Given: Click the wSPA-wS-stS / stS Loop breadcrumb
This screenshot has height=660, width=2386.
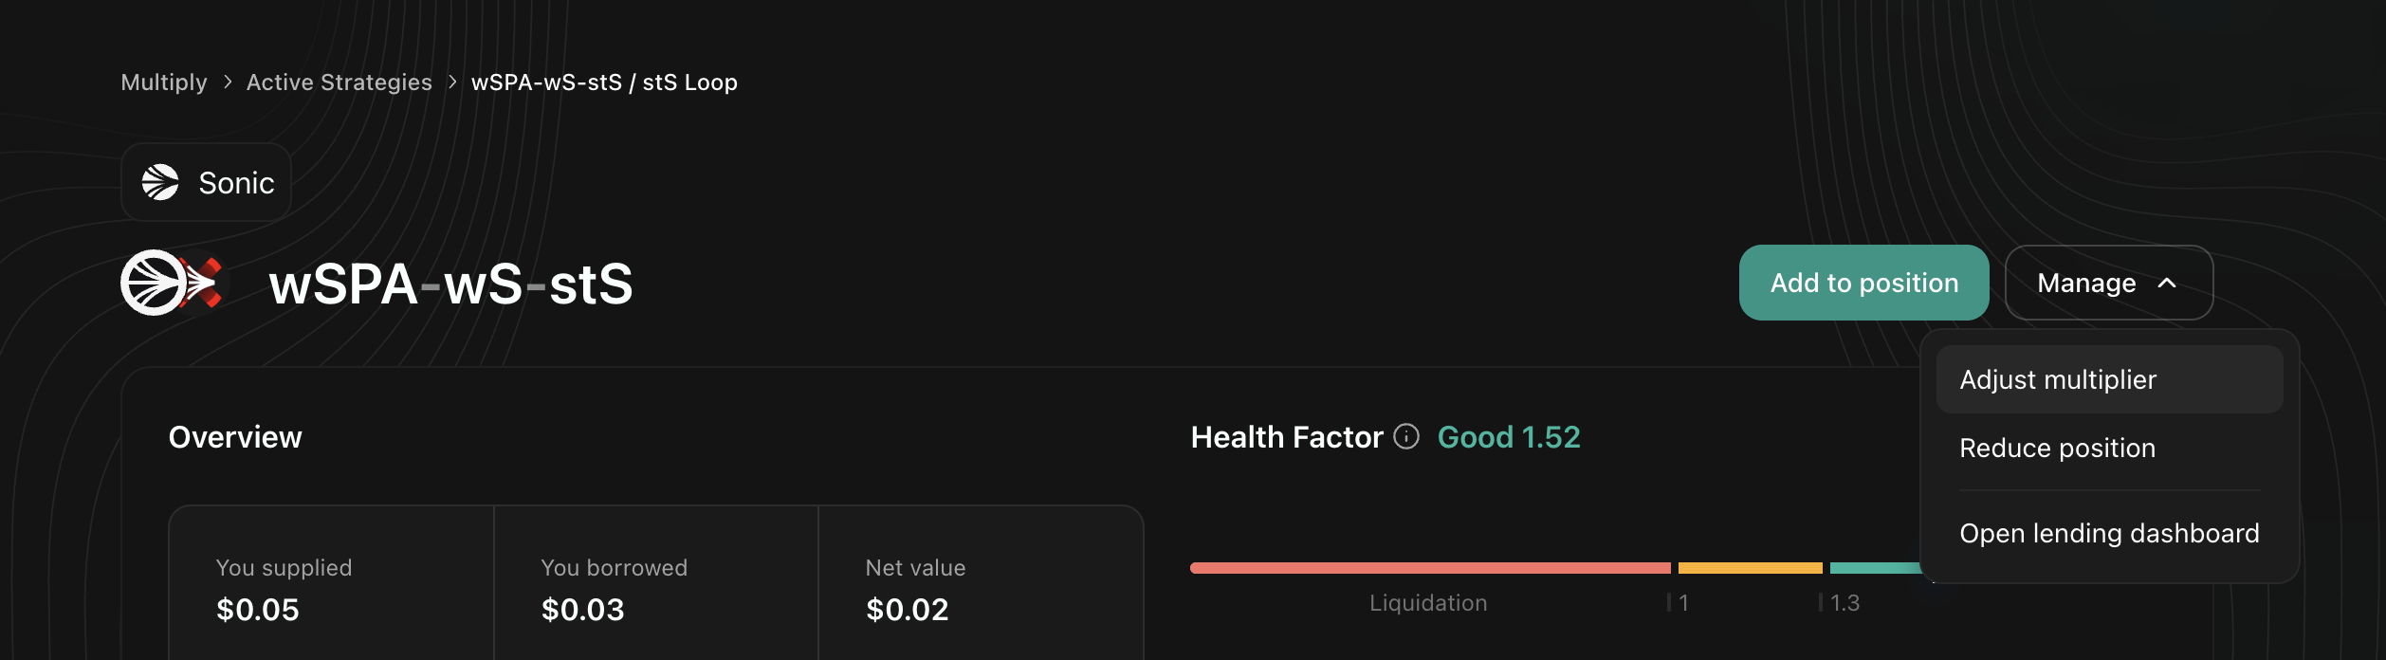Looking at the screenshot, I should pyautogui.click(x=604, y=82).
